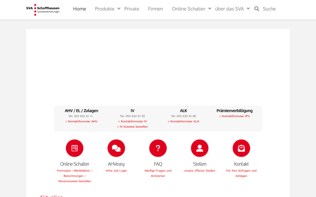Open the über das SVA menu

coord(229,9)
